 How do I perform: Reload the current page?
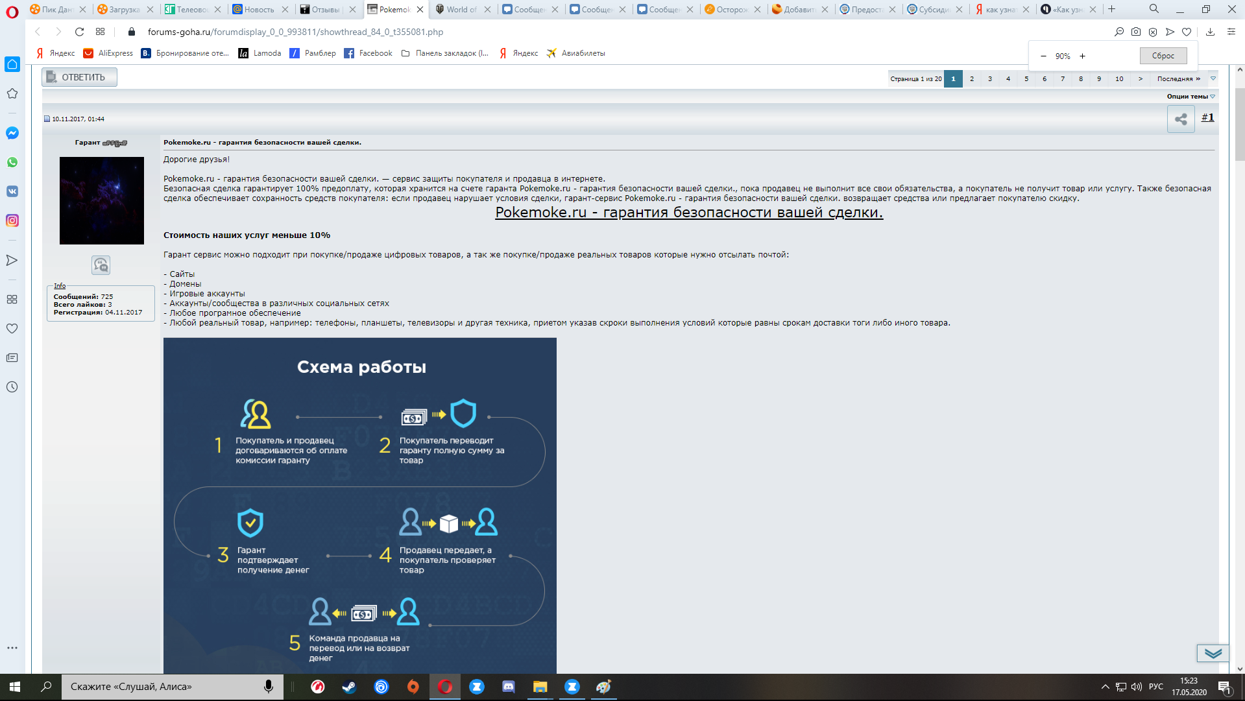coord(79,32)
